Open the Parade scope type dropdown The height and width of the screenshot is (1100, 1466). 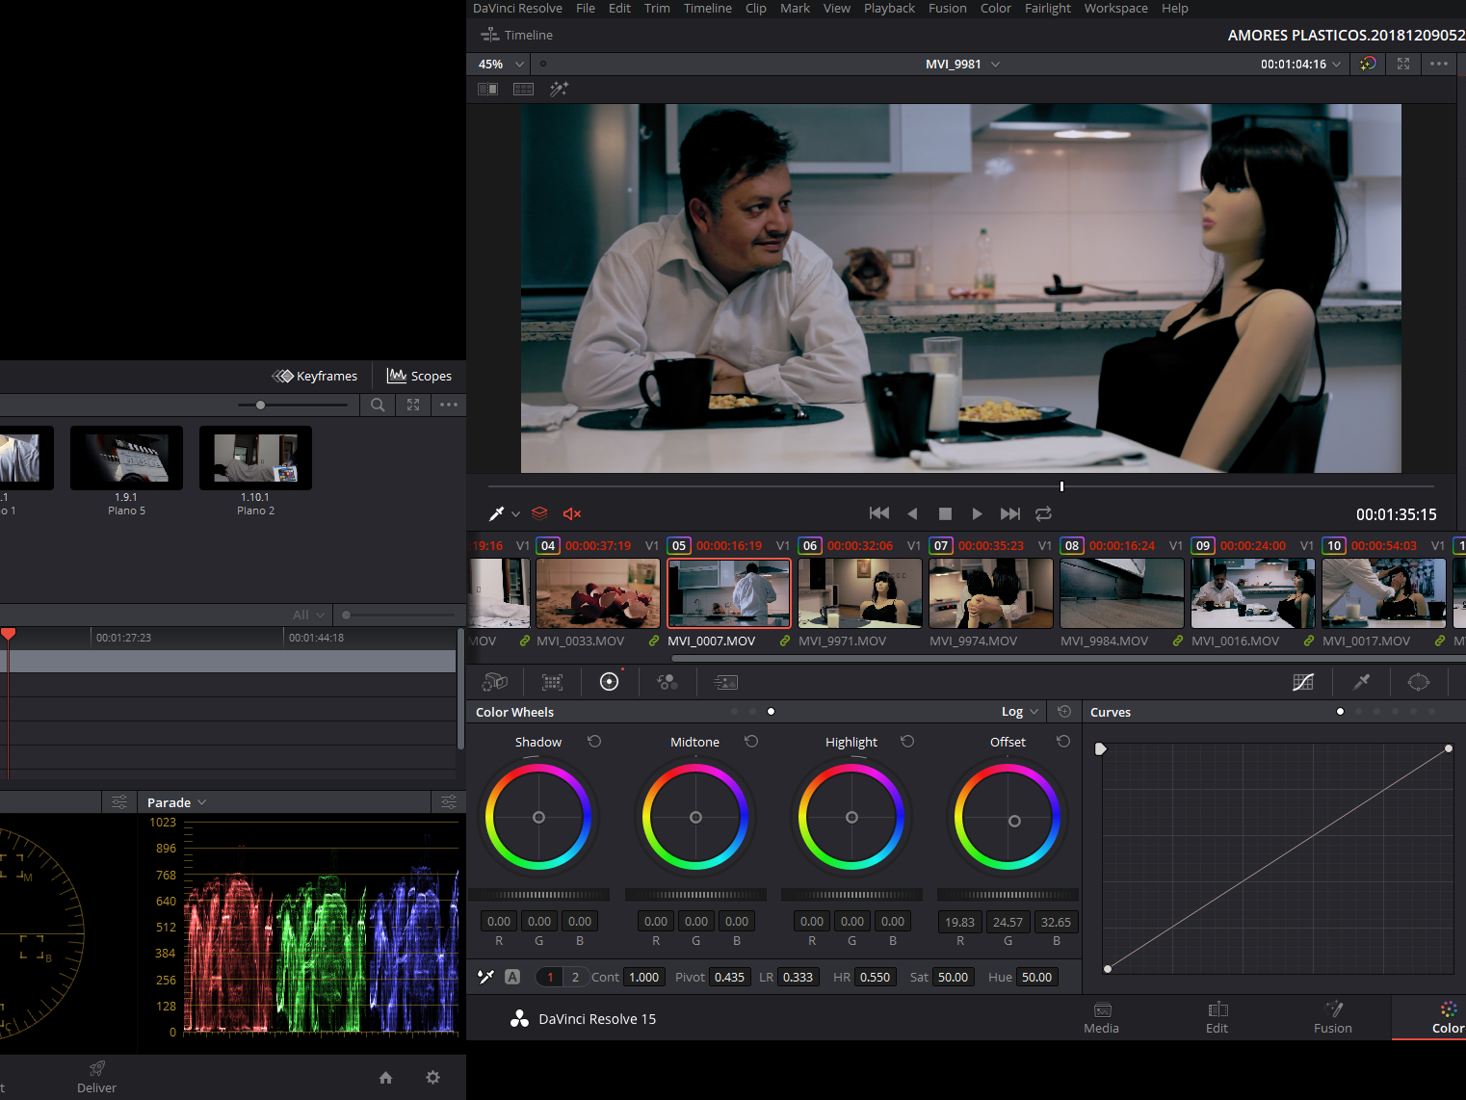[x=176, y=802]
